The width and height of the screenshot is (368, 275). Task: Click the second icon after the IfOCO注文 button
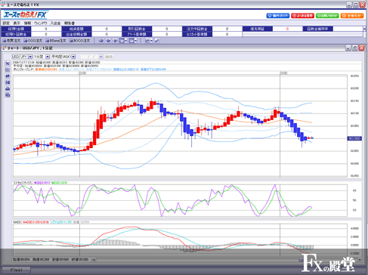click(108, 41)
